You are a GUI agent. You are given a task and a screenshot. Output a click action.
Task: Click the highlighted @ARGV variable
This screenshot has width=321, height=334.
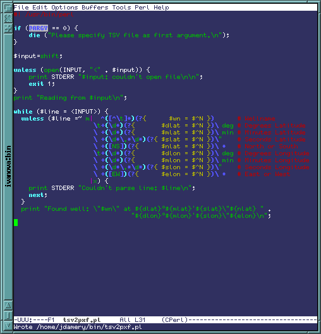pyautogui.click(x=39, y=28)
